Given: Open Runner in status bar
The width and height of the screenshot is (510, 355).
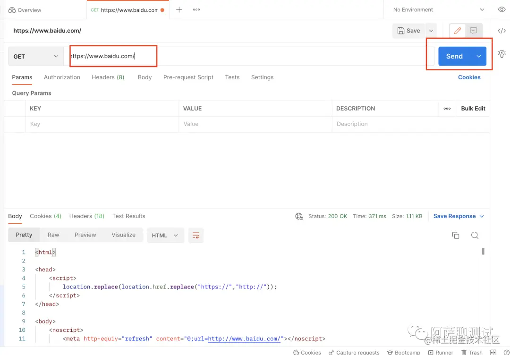Looking at the screenshot, I should pyautogui.click(x=441, y=352).
